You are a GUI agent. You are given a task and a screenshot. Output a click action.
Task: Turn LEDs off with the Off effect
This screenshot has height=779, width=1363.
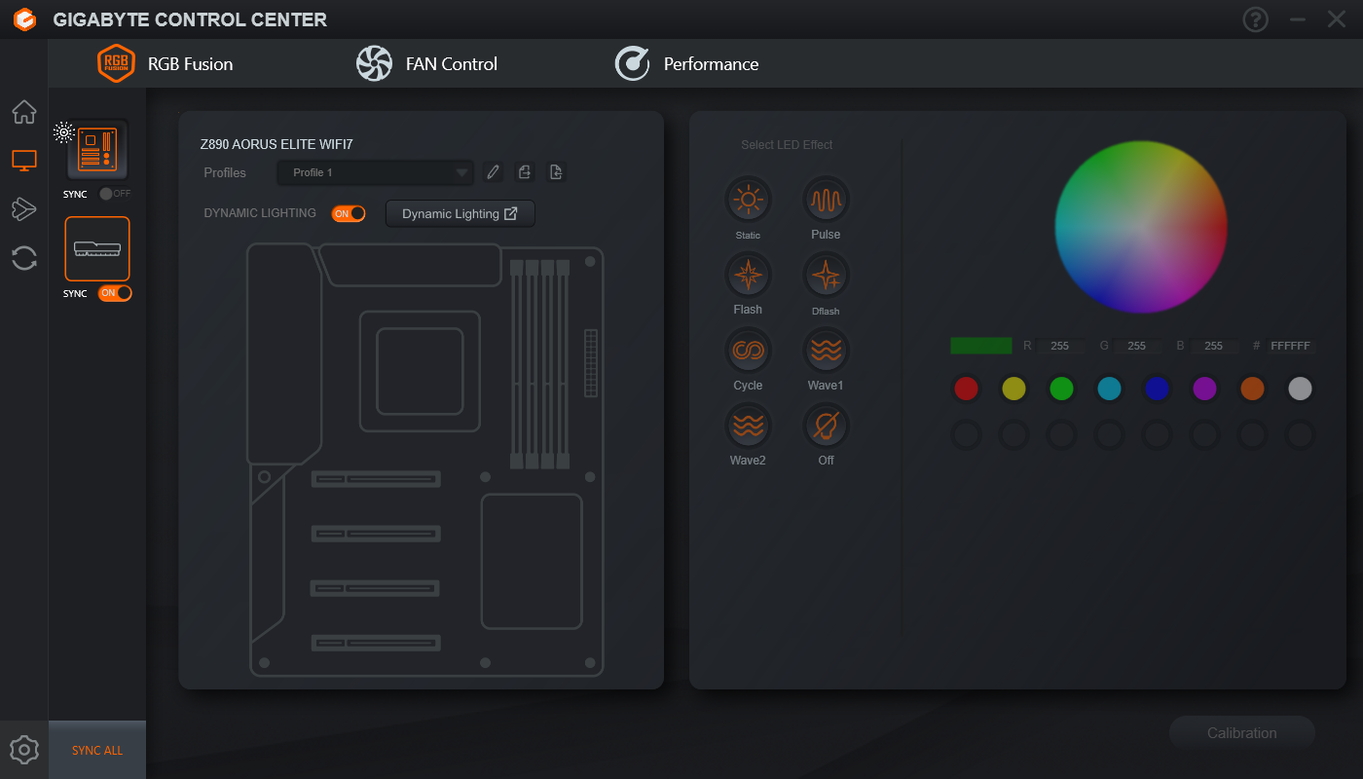coord(826,426)
